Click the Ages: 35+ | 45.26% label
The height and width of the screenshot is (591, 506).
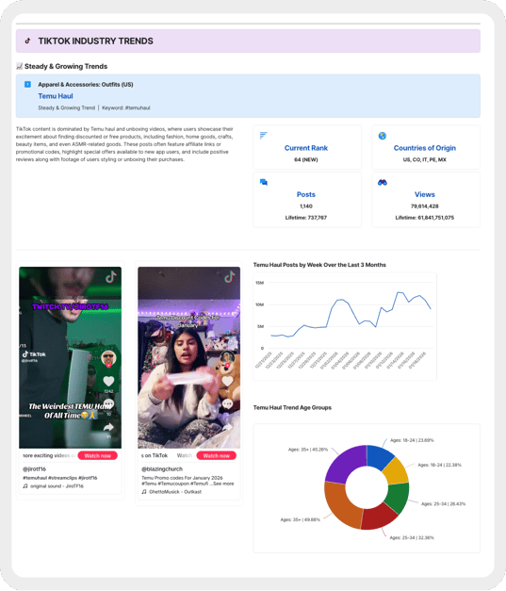tap(308, 450)
